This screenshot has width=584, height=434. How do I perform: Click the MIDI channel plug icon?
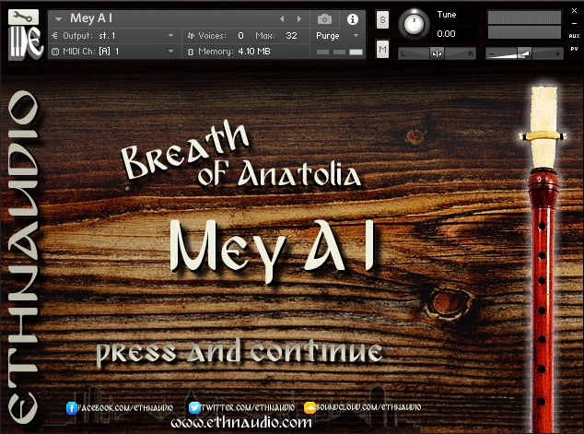(x=55, y=52)
